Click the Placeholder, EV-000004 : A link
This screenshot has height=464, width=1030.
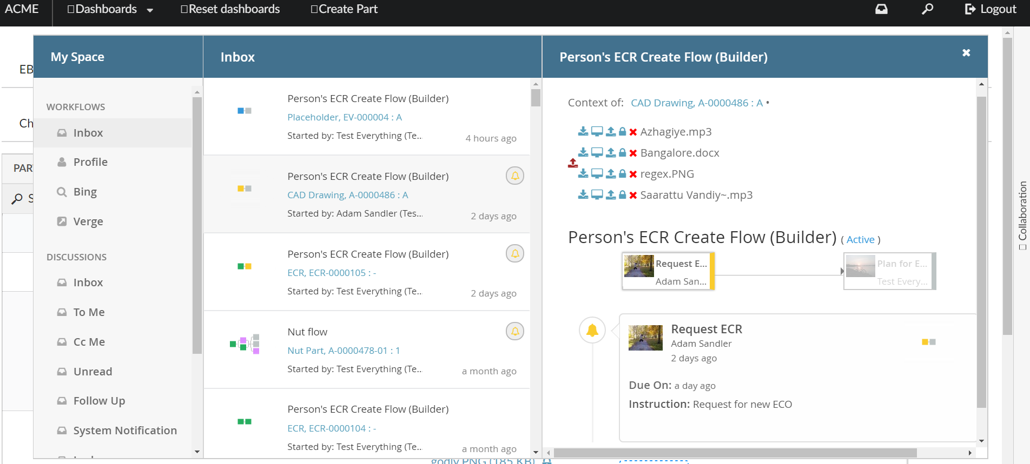pos(344,117)
